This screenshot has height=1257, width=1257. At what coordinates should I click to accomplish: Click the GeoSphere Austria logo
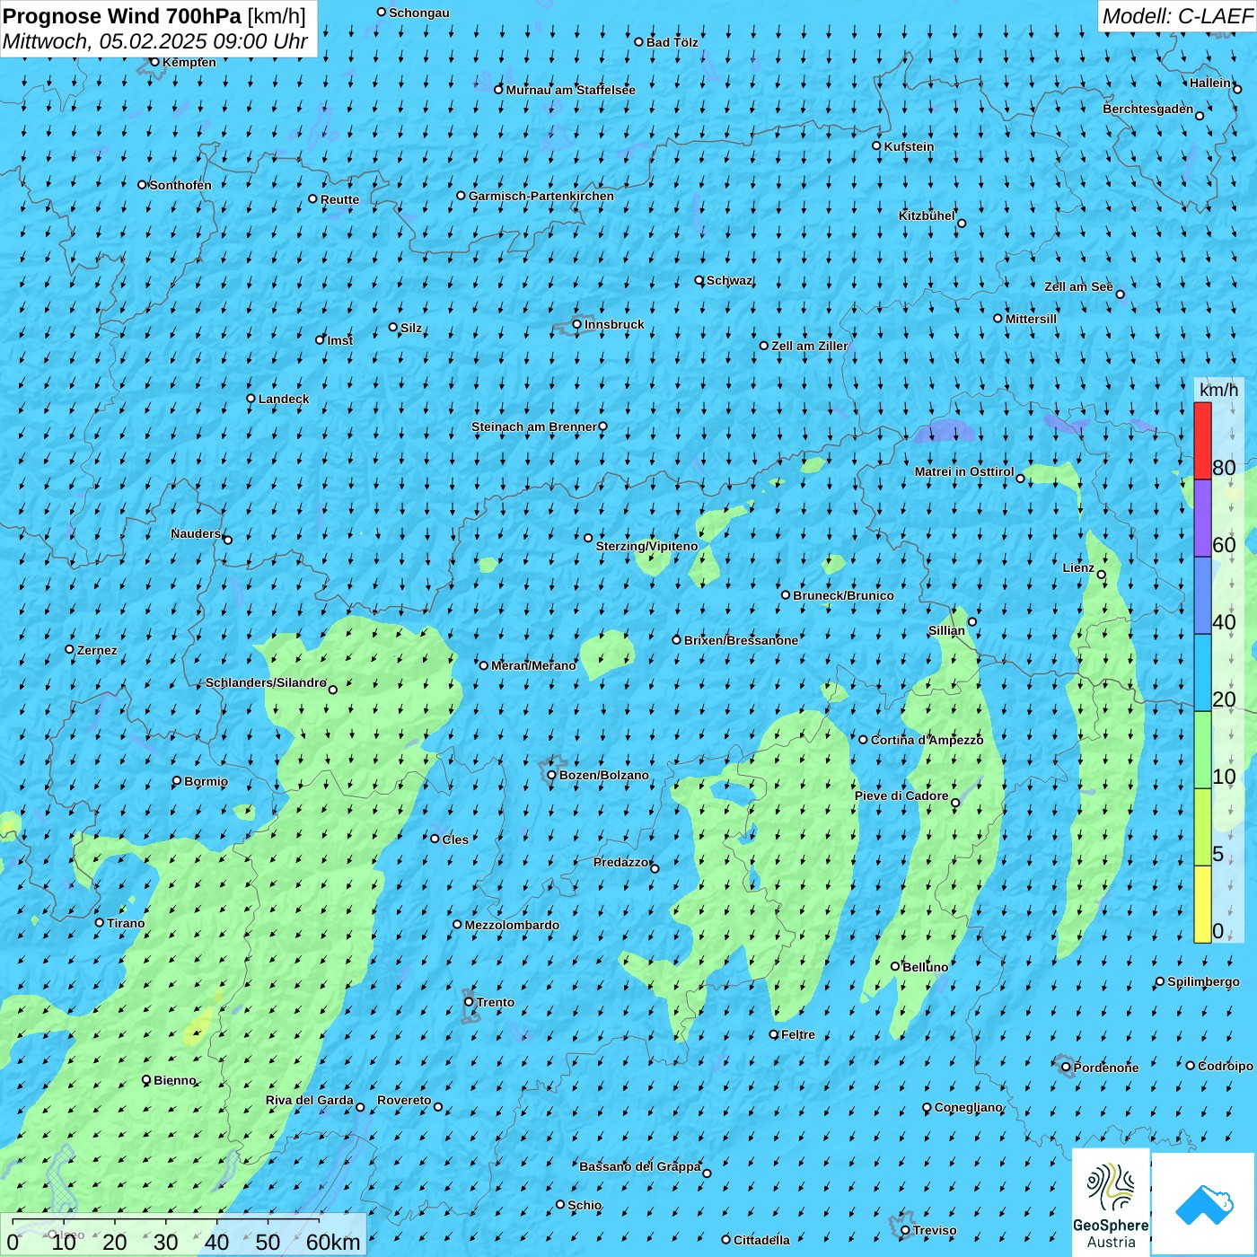1111,1202
